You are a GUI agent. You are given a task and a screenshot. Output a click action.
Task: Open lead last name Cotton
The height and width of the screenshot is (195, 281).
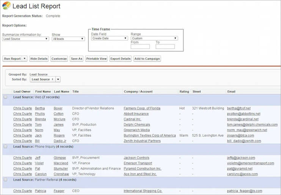coord(59,114)
